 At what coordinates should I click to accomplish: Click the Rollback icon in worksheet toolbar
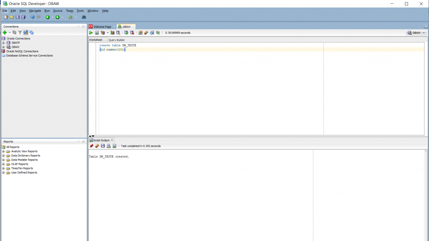(132, 33)
